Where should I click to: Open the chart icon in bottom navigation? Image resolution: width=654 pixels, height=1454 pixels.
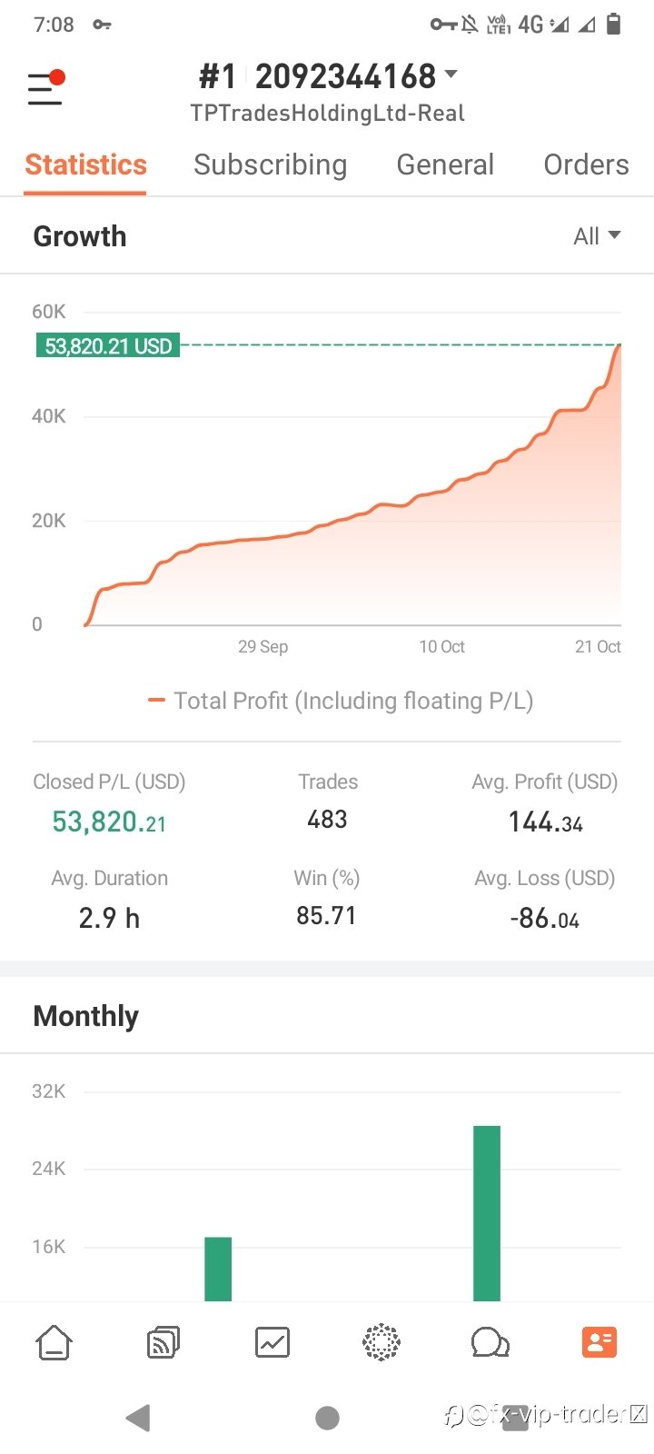coord(272,1342)
